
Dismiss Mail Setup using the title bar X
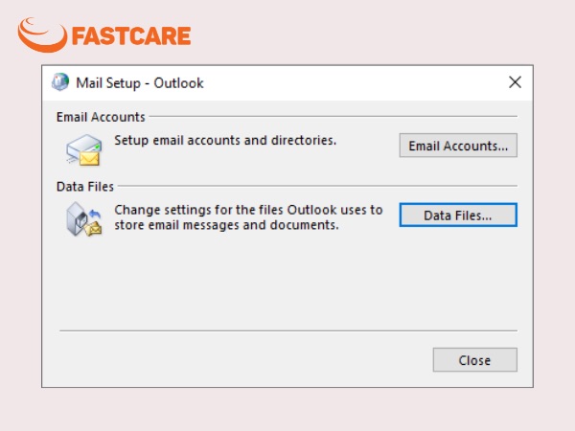[515, 82]
